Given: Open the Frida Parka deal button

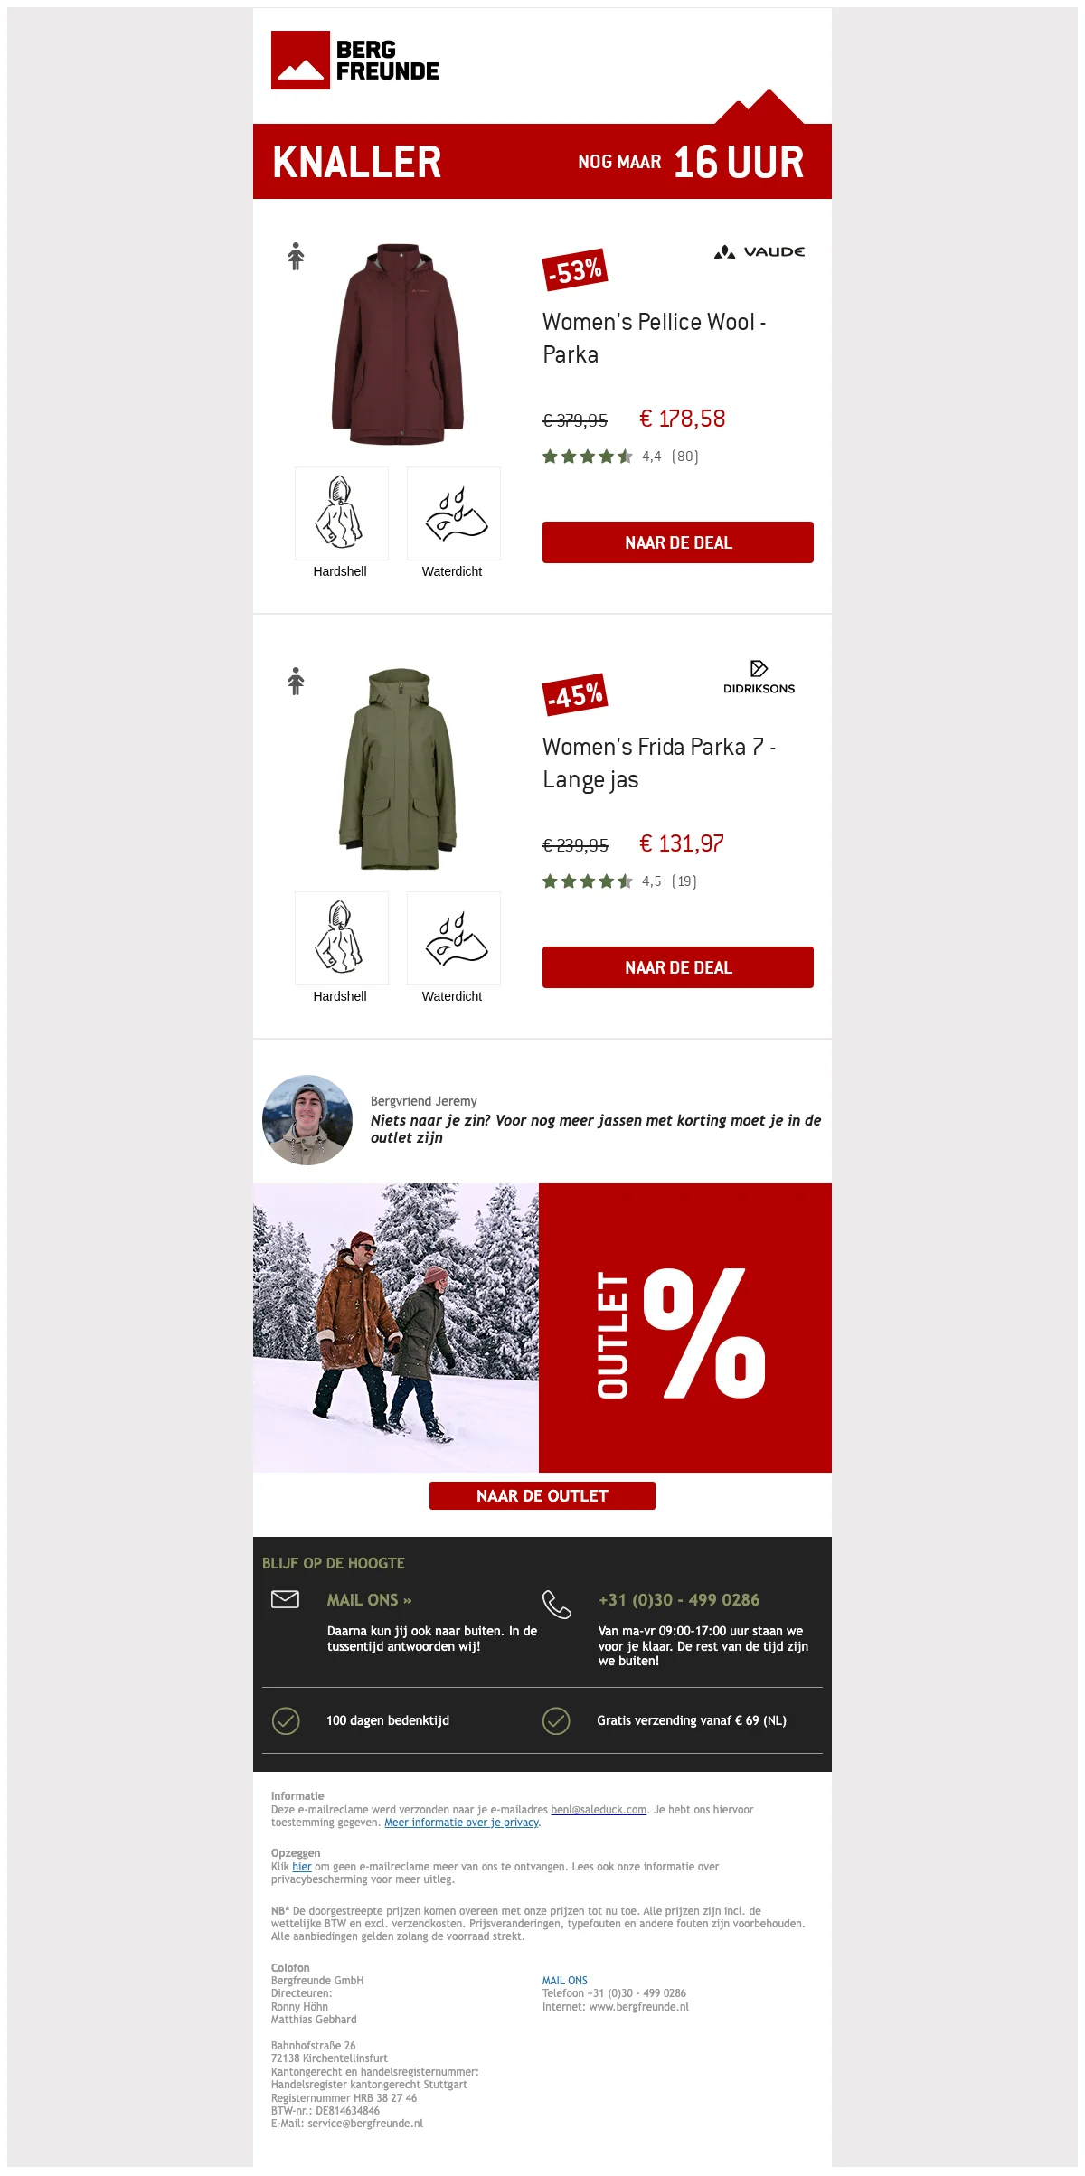Looking at the screenshot, I should click(678, 967).
